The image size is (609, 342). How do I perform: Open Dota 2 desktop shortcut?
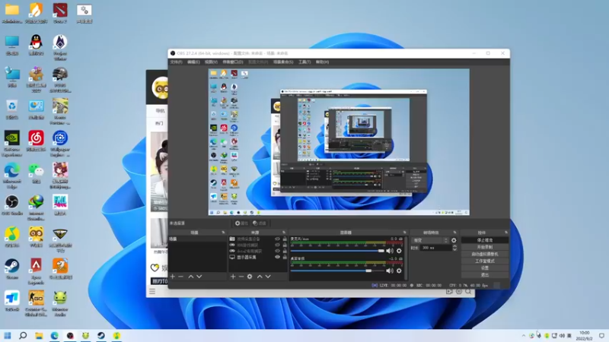click(60, 13)
